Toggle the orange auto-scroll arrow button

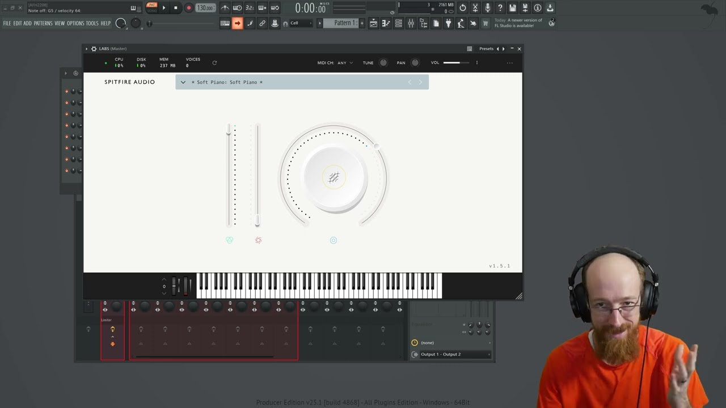coord(237,23)
